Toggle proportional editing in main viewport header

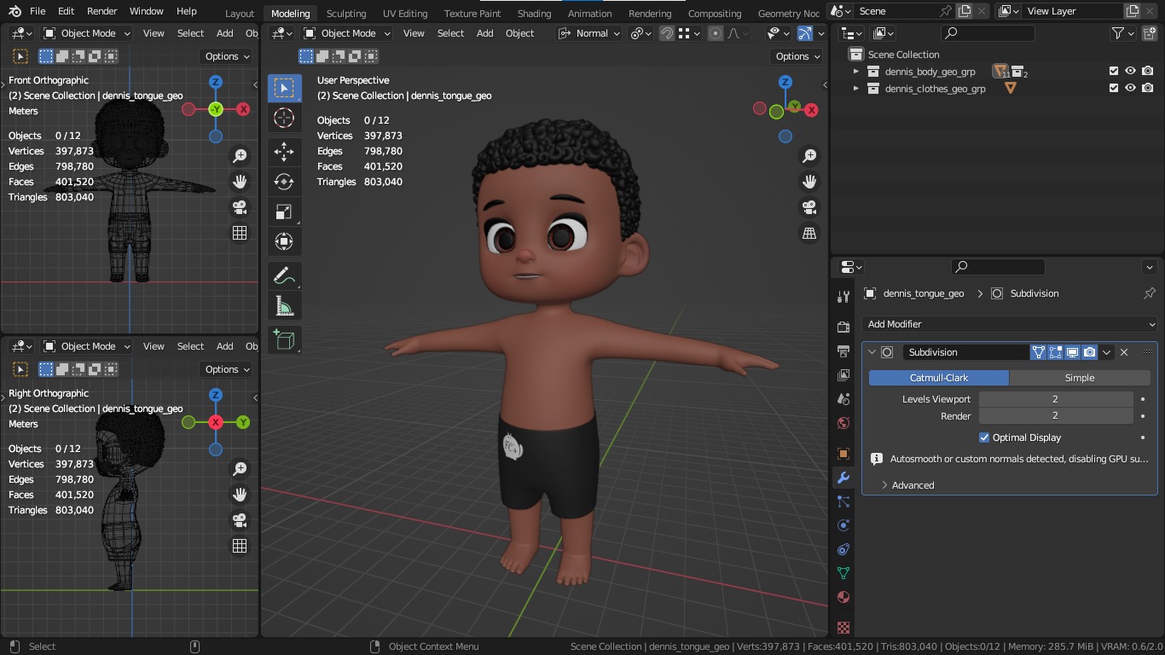(x=716, y=33)
